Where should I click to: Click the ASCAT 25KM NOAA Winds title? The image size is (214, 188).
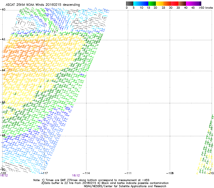pos(43,5)
